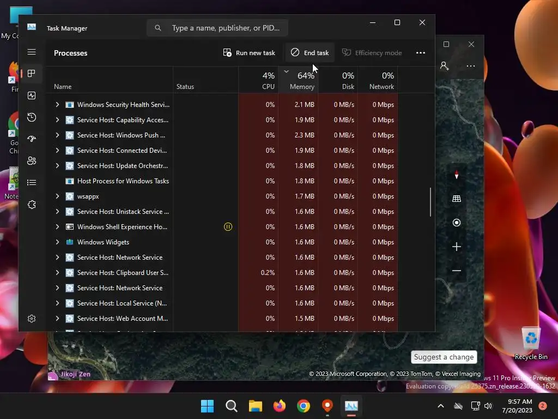Open the Windows Start menu
The height and width of the screenshot is (419, 558).
click(207, 406)
